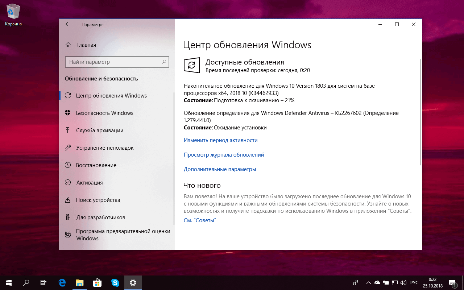464x290 pixels.
Task: Open Дополнительные параметры link
Action: (219, 169)
